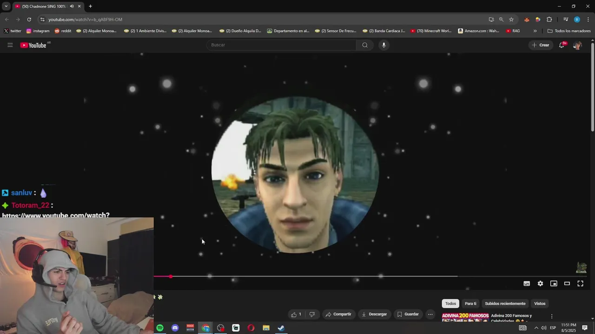Open Spotify from the taskbar
Viewport: 595px width, 334px height.
click(x=160, y=328)
